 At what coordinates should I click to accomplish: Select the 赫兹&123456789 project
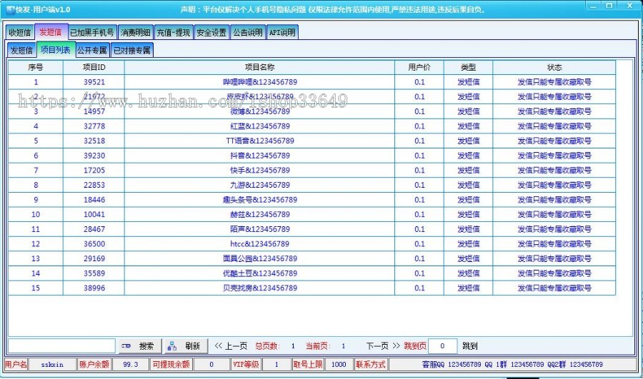[260, 215]
